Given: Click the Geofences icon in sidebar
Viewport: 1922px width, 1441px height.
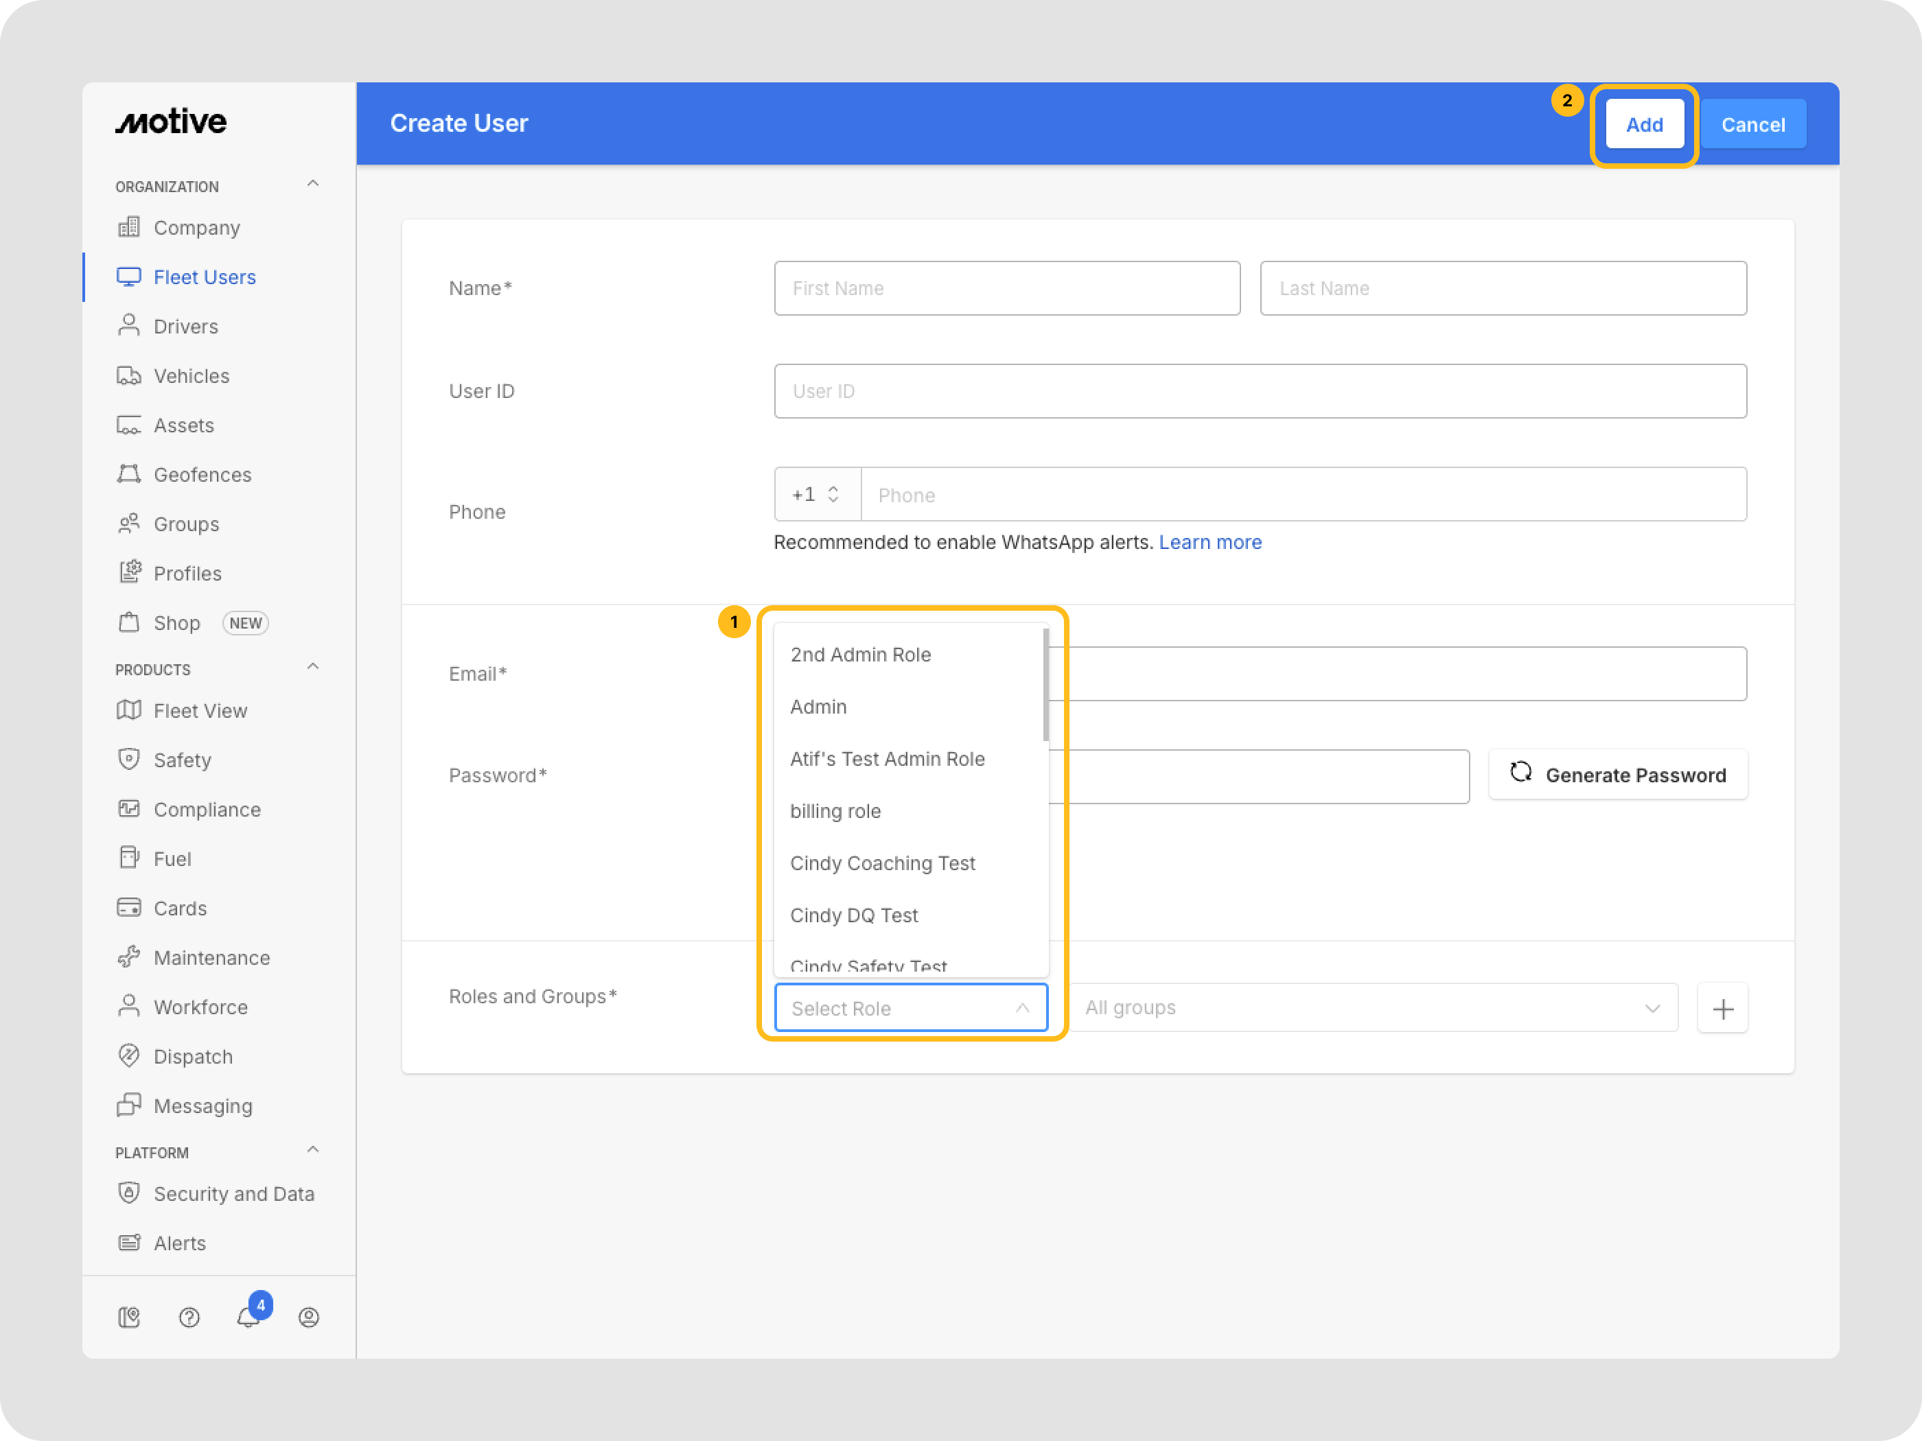Looking at the screenshot, I should 128,474.
